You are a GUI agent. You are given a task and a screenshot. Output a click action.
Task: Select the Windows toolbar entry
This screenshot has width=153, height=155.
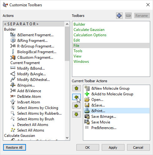click(x=111, y=62)
